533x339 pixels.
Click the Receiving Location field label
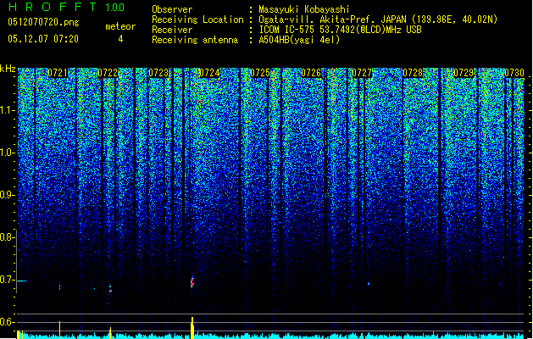[x=197, y=19]
